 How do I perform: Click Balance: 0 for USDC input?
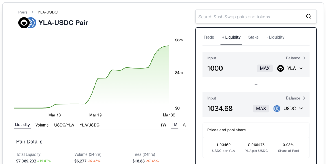(x=295, y=98)
